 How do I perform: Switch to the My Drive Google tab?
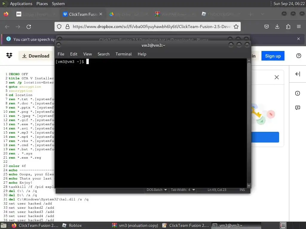pos(128,14)
